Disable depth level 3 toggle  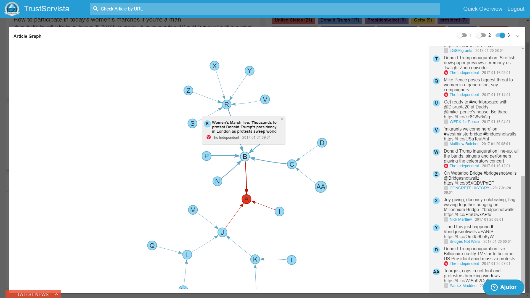(x=500, y=35)
